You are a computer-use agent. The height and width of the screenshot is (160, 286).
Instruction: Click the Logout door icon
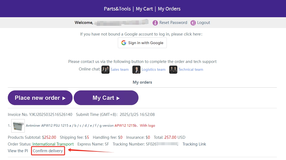pyautogui.click(x=193, y=23)
